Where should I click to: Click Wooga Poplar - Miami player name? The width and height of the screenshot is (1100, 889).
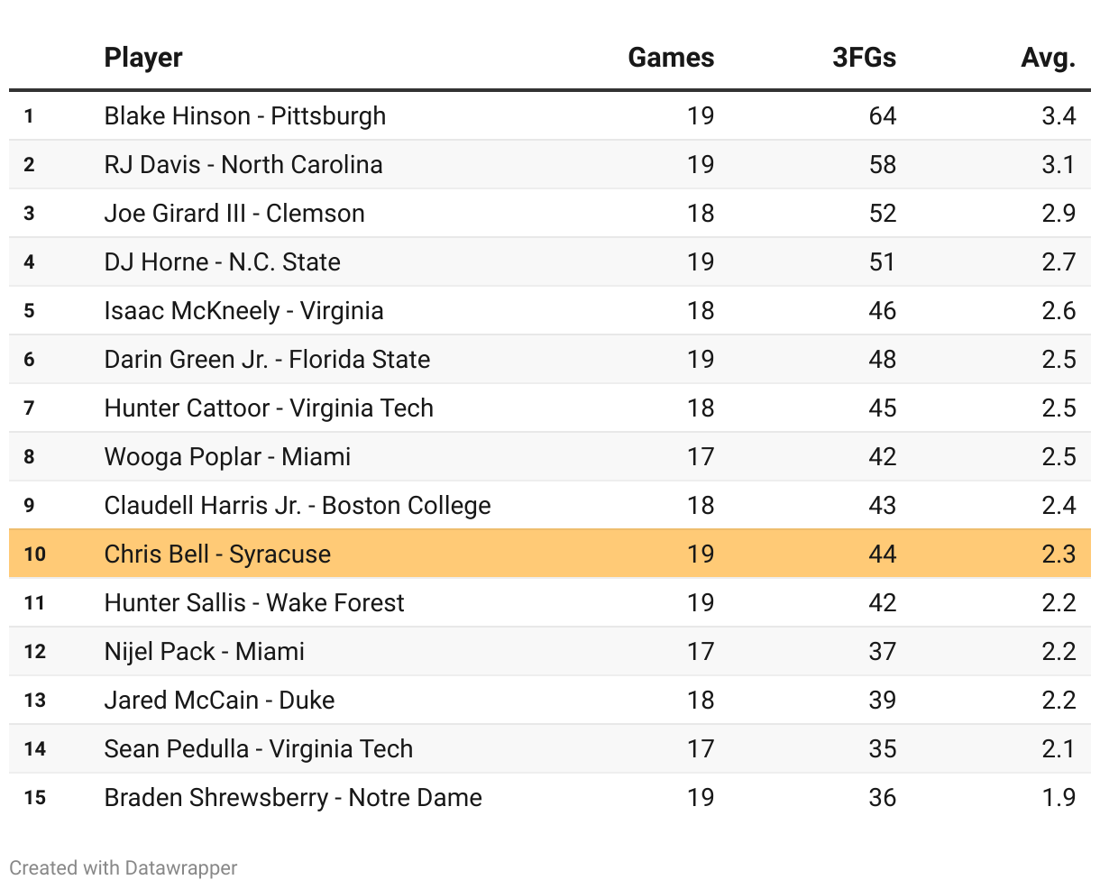pos(227,457)
